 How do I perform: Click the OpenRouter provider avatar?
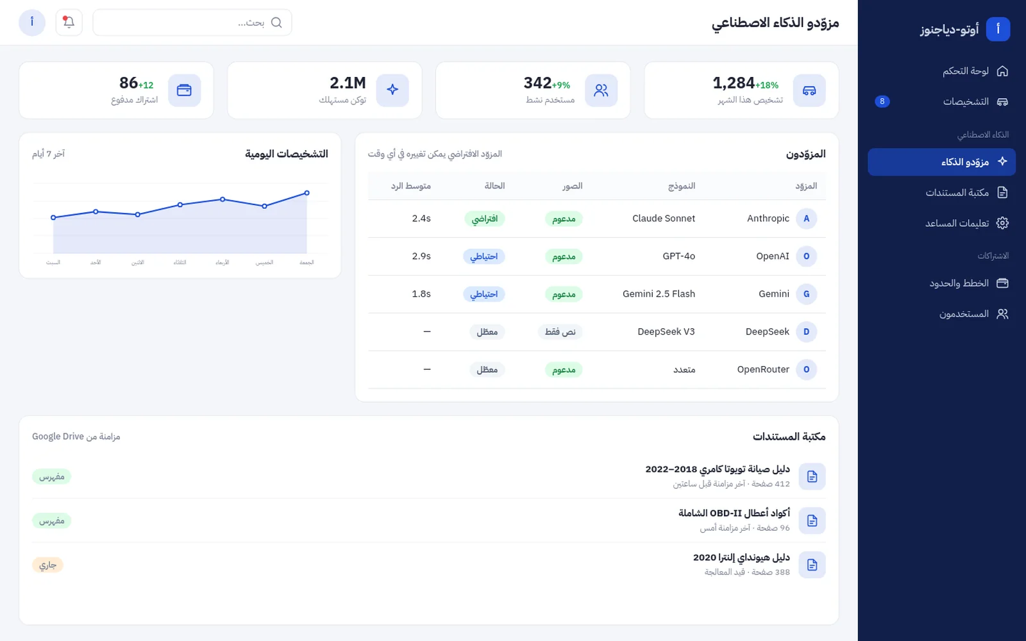pyautogui.click(x=806, y=370)
